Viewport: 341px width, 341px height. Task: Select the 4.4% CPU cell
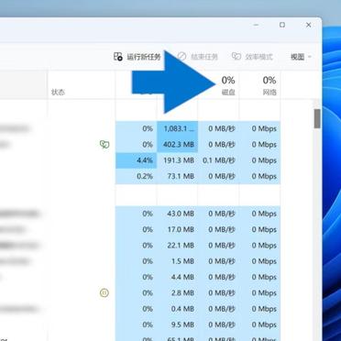136,160
